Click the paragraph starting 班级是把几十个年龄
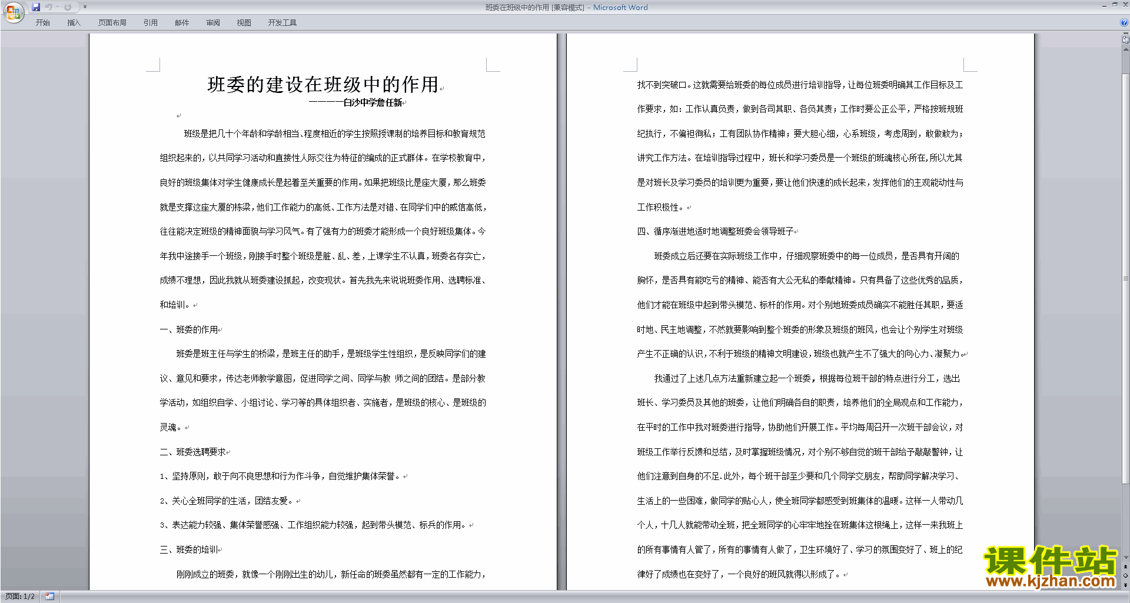1130x603 pixels. coord(323,219)
